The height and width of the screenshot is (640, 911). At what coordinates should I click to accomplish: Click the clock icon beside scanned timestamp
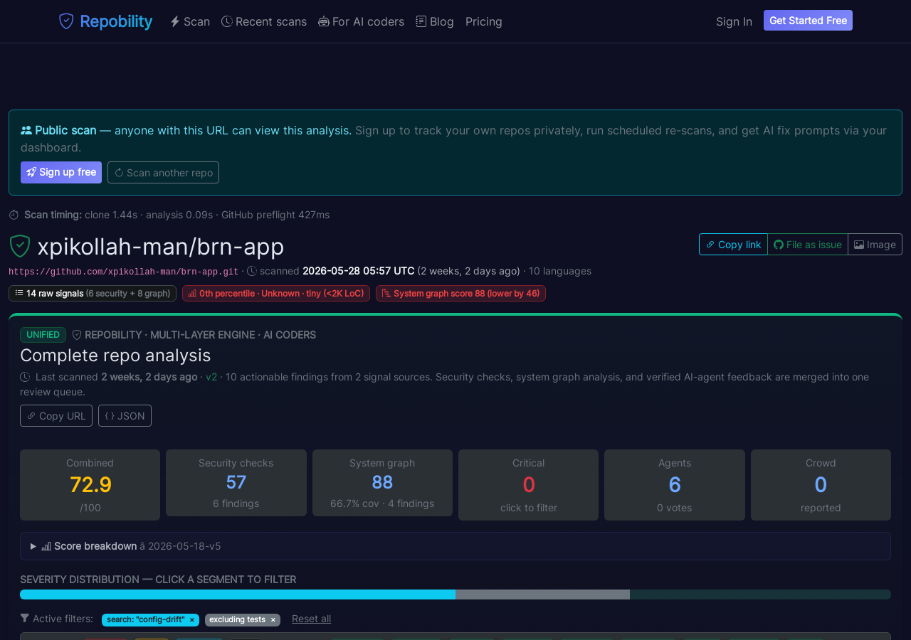[252, 271]
